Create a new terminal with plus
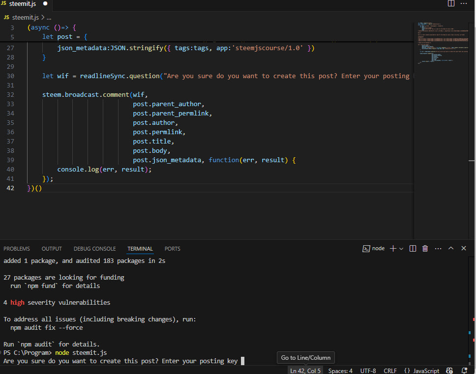This screenshot has height=374, width=476. pos(393,248)
